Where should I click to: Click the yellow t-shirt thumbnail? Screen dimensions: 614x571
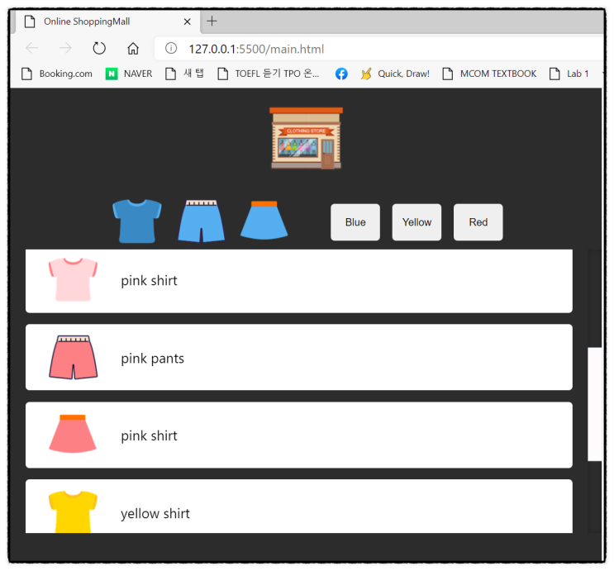[x=73, y=512]
